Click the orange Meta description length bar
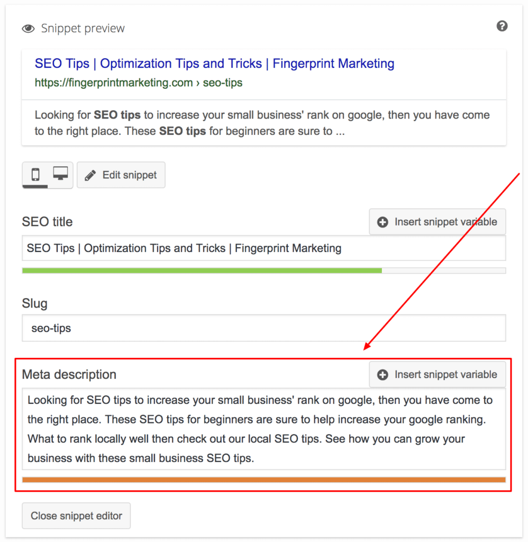This screenshot has width=528, height=542. click(x=263, y=480)
